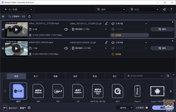Choose the MP4 video format preset
The width and height of the screenshot is (176, 112).
[38, 91]
